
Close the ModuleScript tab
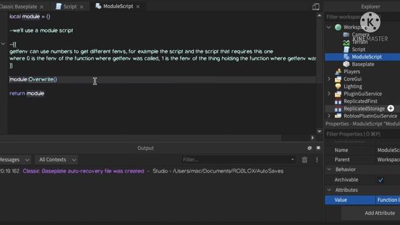[137, 7]
